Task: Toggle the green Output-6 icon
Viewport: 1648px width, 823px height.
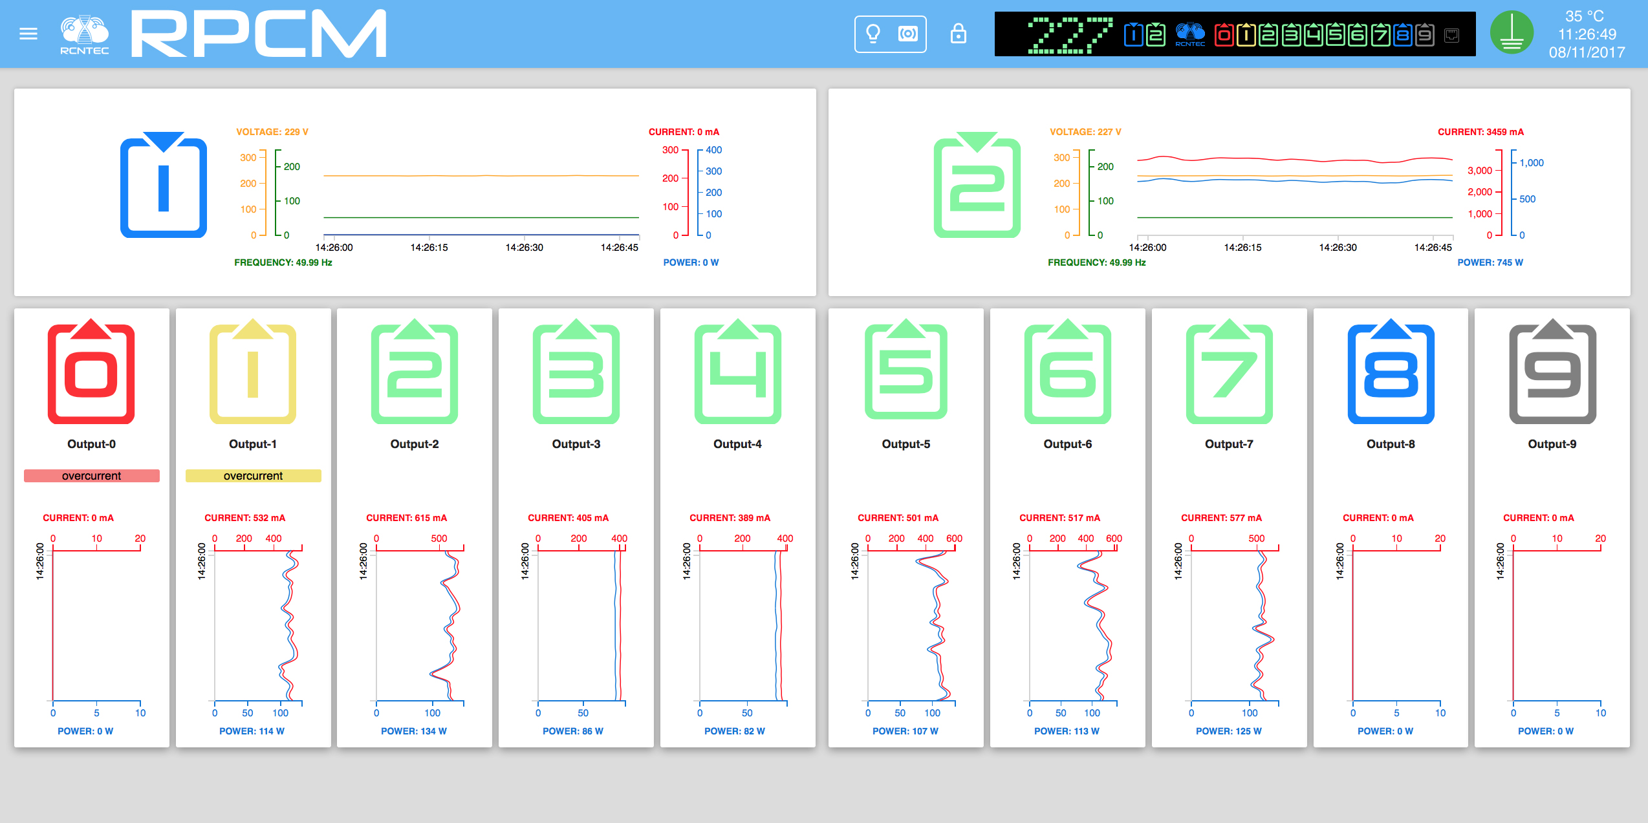Action: tap(1068, 371)
